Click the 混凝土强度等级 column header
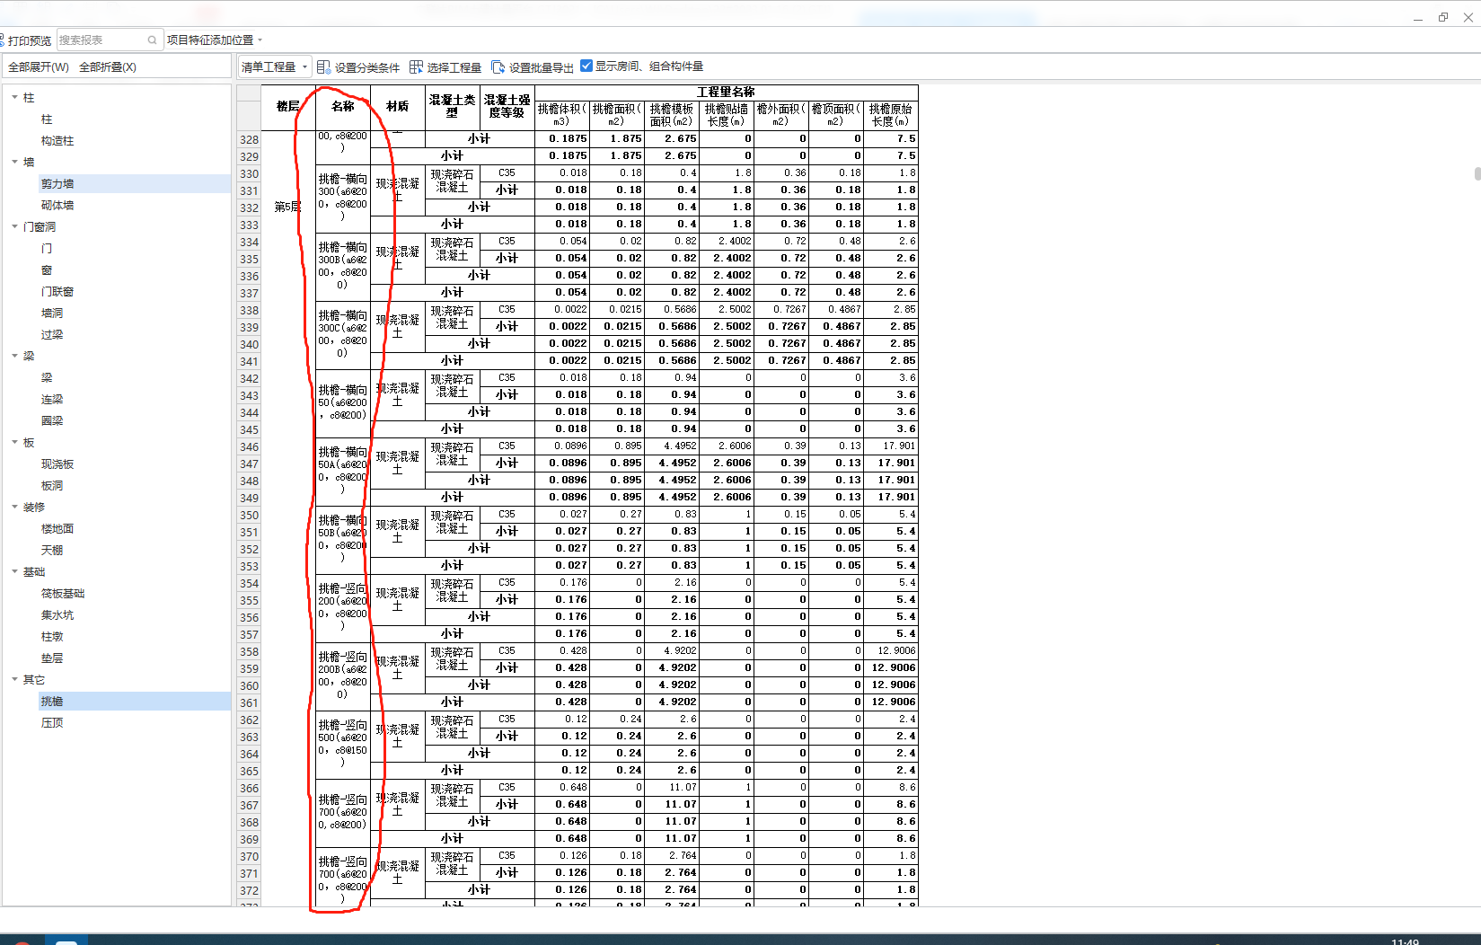 click(x=507, y=107)
